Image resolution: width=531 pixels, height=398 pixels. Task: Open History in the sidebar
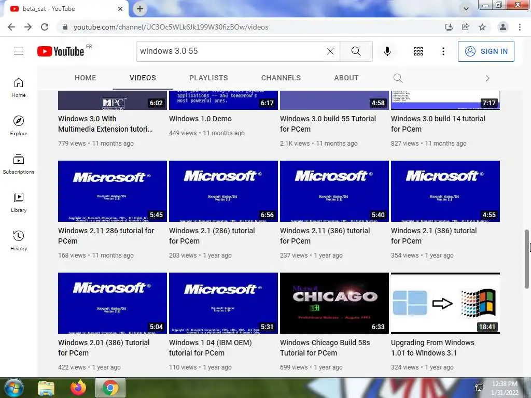(19, 240)
